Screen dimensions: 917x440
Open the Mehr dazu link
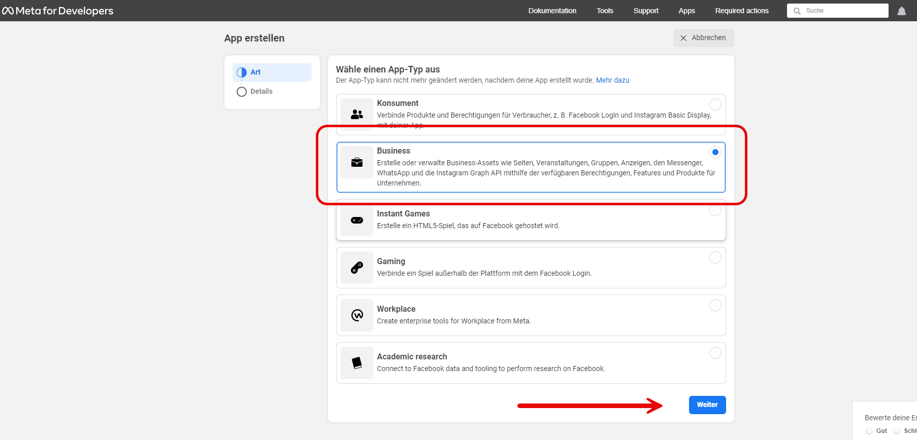pyautogui.click(x=612, y=80)
